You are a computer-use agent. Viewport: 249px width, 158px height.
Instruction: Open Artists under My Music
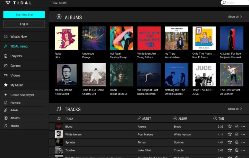point(14,110)
